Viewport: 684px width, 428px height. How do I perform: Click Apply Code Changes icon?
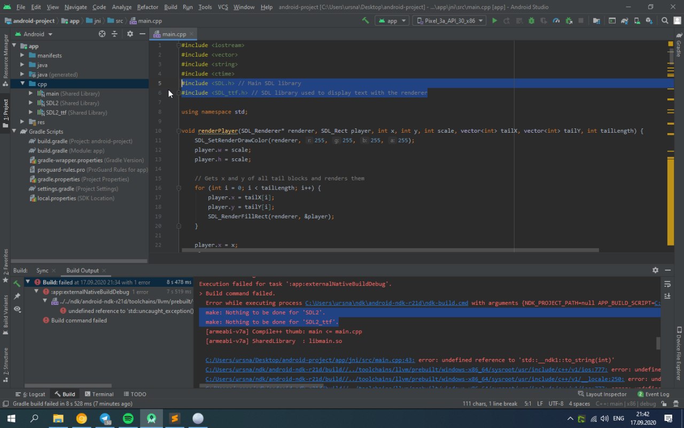[519, 20]
